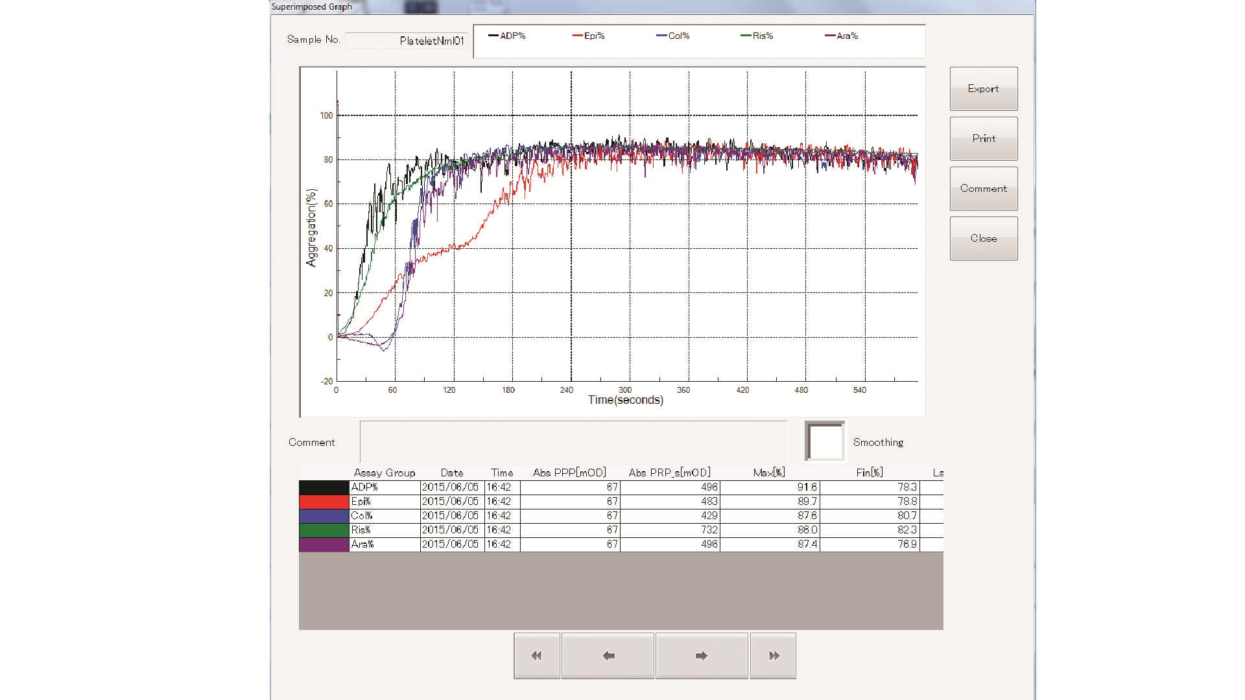The width and height of the screenshot is (1245, 700).
Task: Click the Max[%] column header
Action: tap(770, 472)
